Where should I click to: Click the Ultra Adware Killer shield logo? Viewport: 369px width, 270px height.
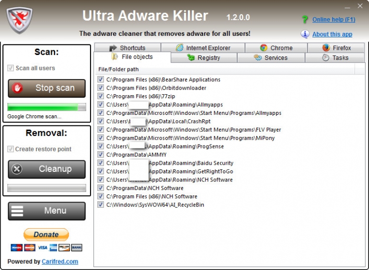point(19,20)
